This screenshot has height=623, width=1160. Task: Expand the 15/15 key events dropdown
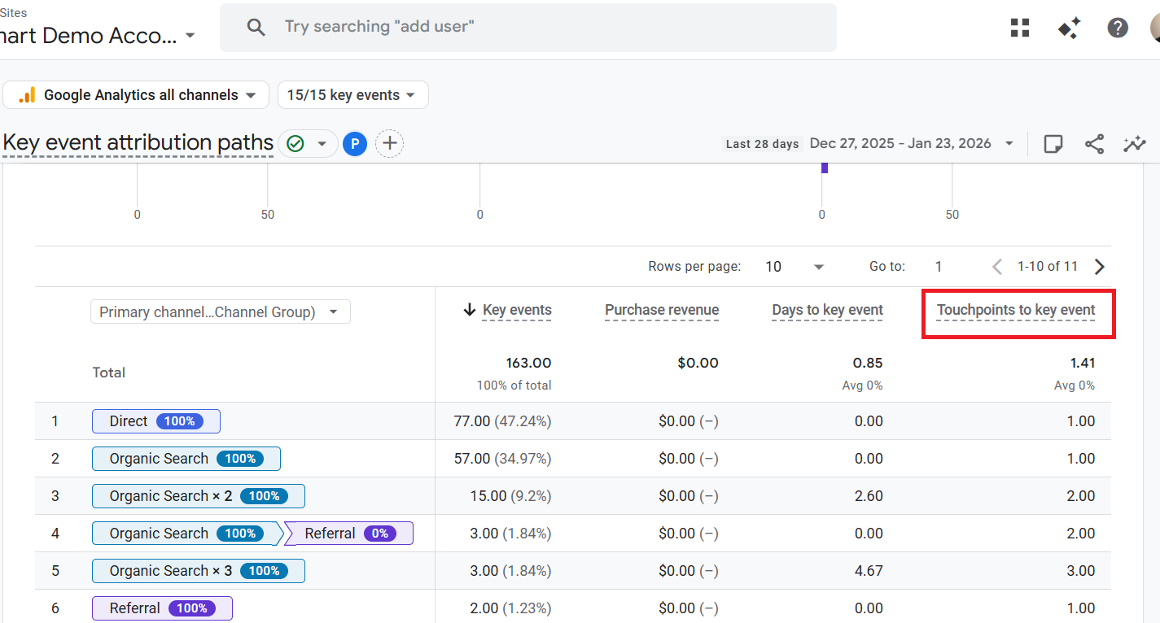point(352,95)
